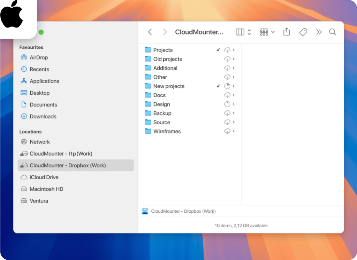Click download progress pie for New projects
This screenshot has width=357, height=260.
227,86
